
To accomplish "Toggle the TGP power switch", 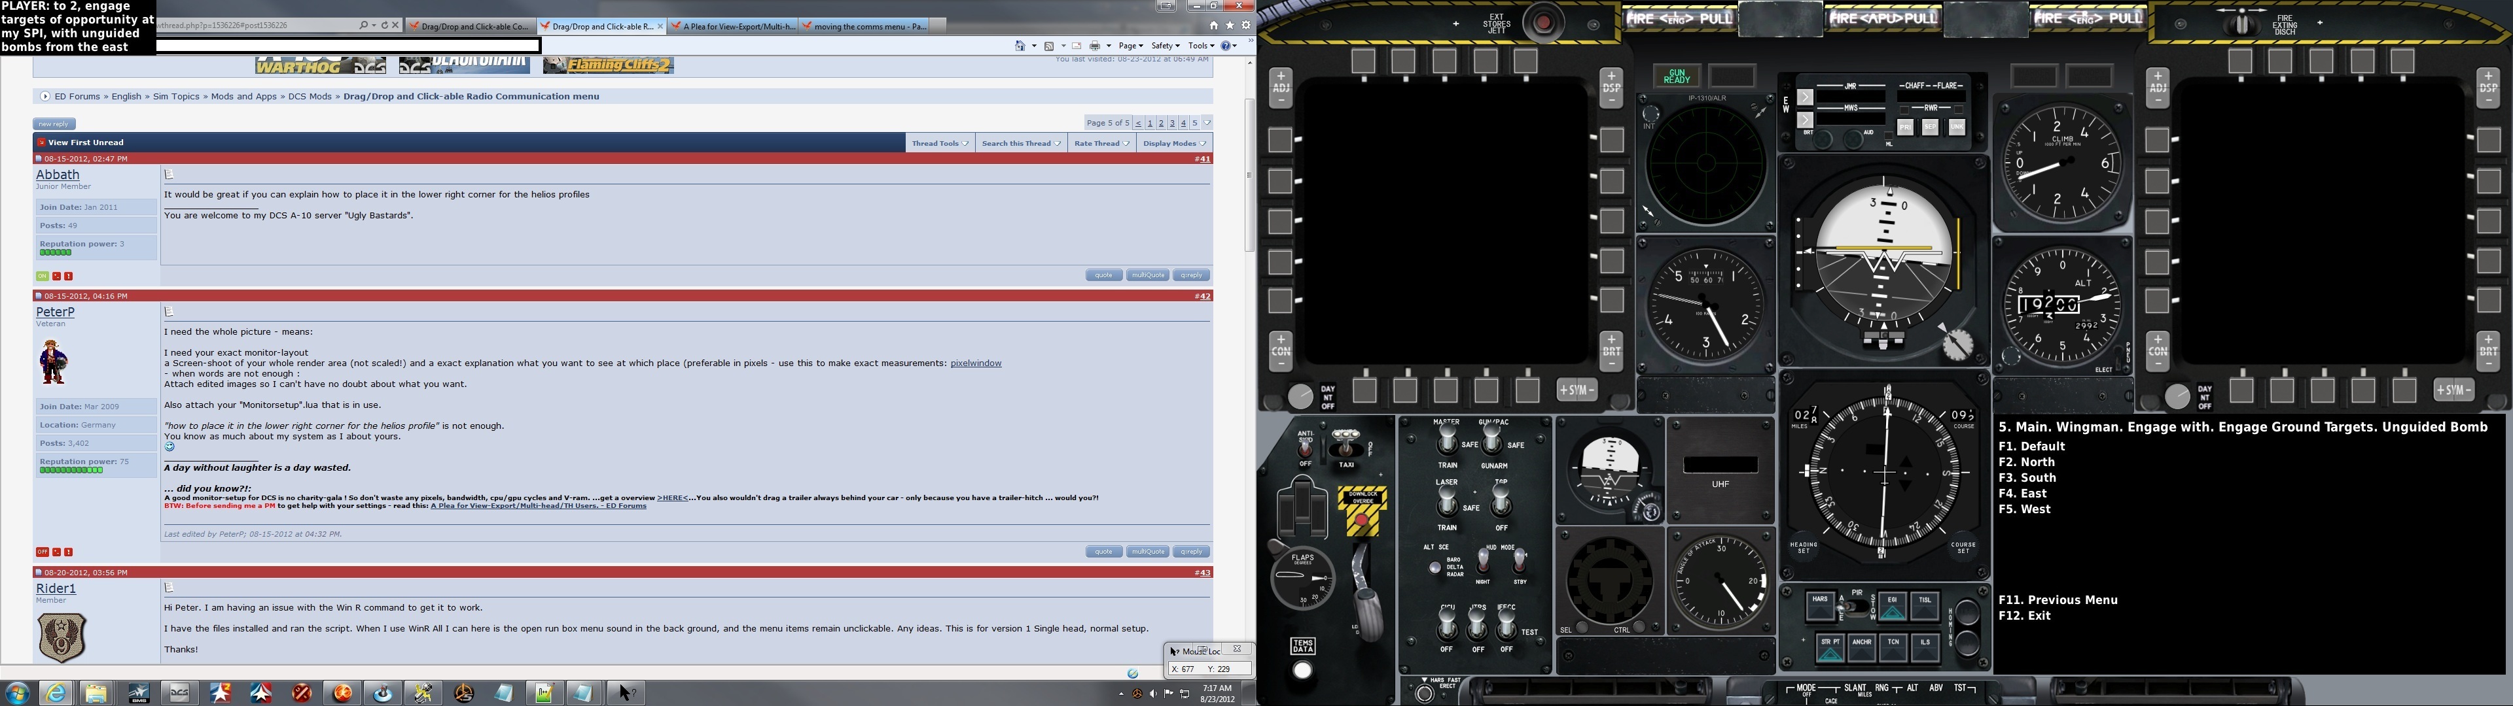I will pos(1501,502).
